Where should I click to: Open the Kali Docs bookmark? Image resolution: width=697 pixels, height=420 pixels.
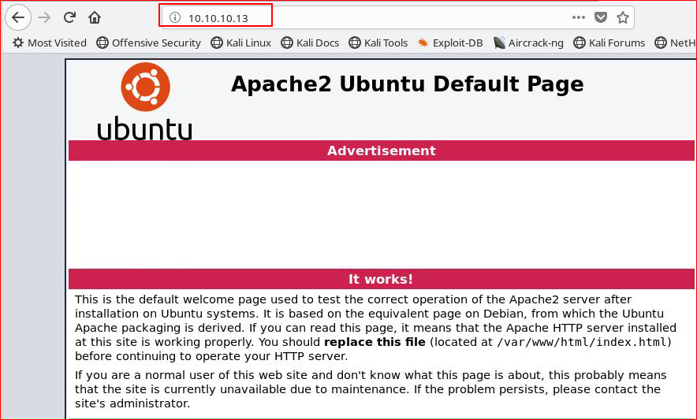[x=310, y=43]
